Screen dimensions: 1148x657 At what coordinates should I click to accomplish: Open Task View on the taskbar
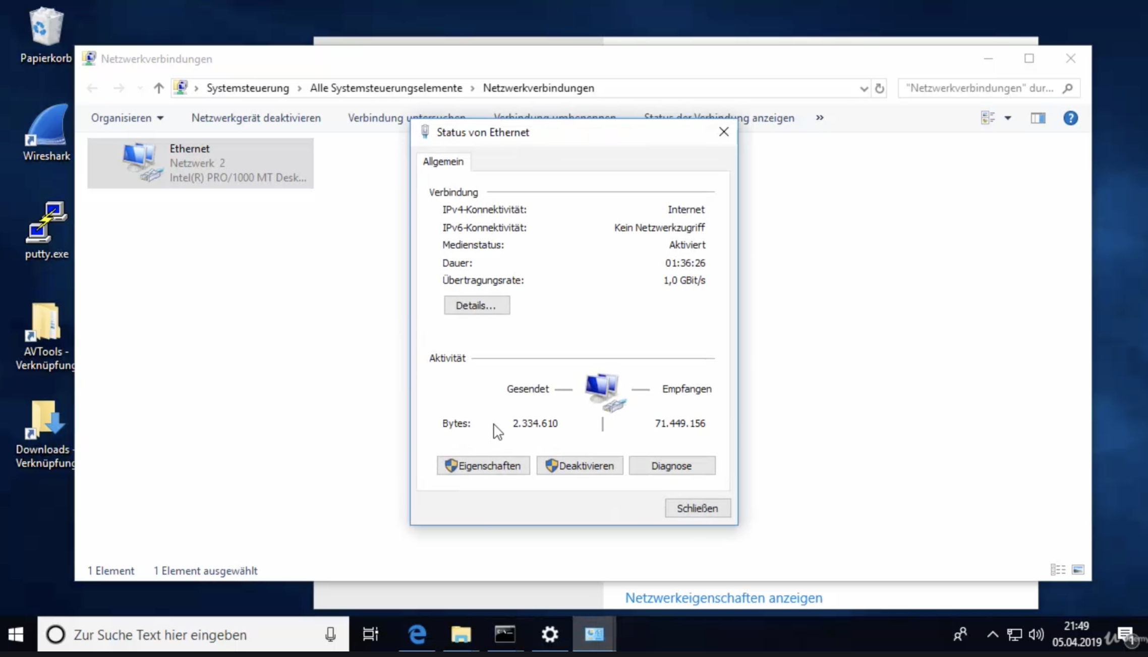point(371,634)
